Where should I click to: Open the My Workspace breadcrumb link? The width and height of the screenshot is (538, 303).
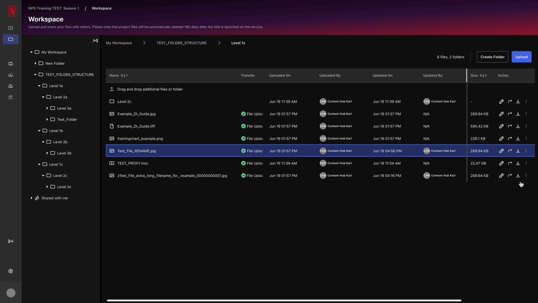coord(119,43)
